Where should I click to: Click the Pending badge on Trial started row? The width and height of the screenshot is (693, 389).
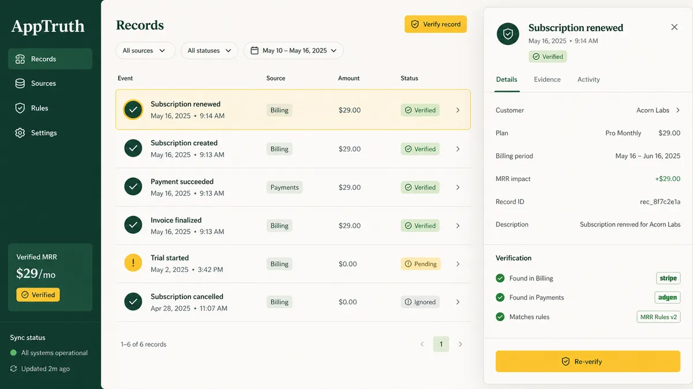click(420, 264)
